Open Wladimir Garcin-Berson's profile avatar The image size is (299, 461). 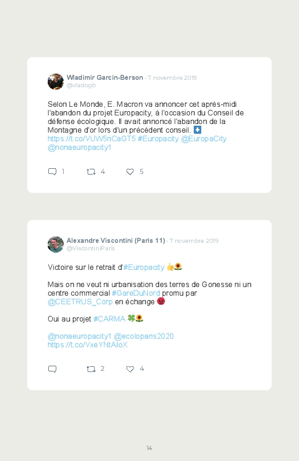click(56, 82)
